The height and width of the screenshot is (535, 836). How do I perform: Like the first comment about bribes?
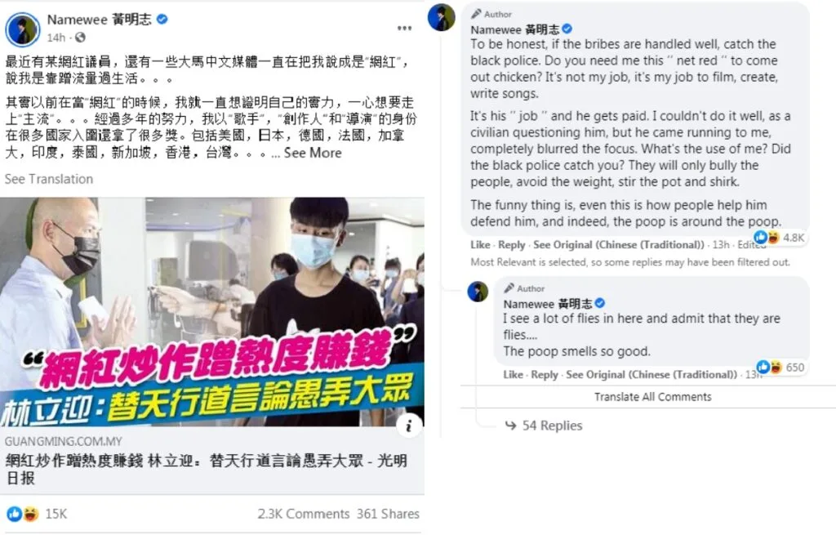pyautogui.click(x=480, y=245)
